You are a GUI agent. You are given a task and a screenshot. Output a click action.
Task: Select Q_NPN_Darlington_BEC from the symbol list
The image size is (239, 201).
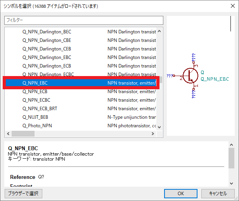pos(47,32)
